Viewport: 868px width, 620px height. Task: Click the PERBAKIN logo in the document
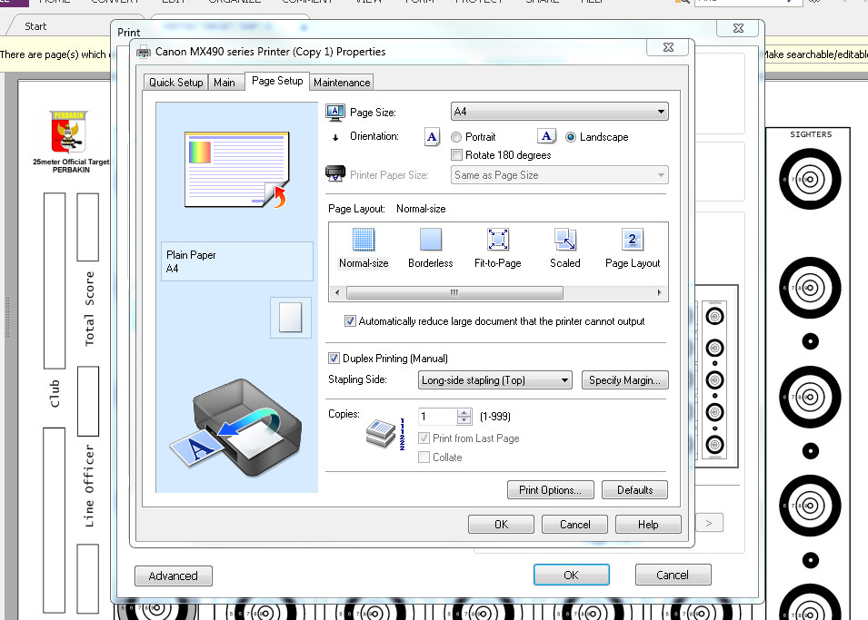click(x=69, y=132)
